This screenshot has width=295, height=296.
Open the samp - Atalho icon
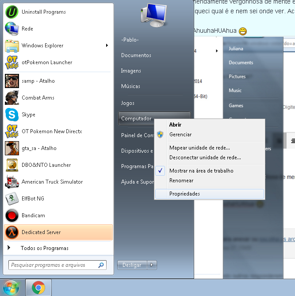11,81
